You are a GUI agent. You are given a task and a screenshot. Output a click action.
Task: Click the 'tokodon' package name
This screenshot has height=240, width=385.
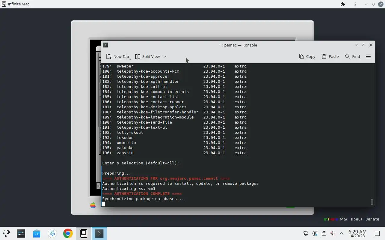pyautogui.click(x=125, y=138)
